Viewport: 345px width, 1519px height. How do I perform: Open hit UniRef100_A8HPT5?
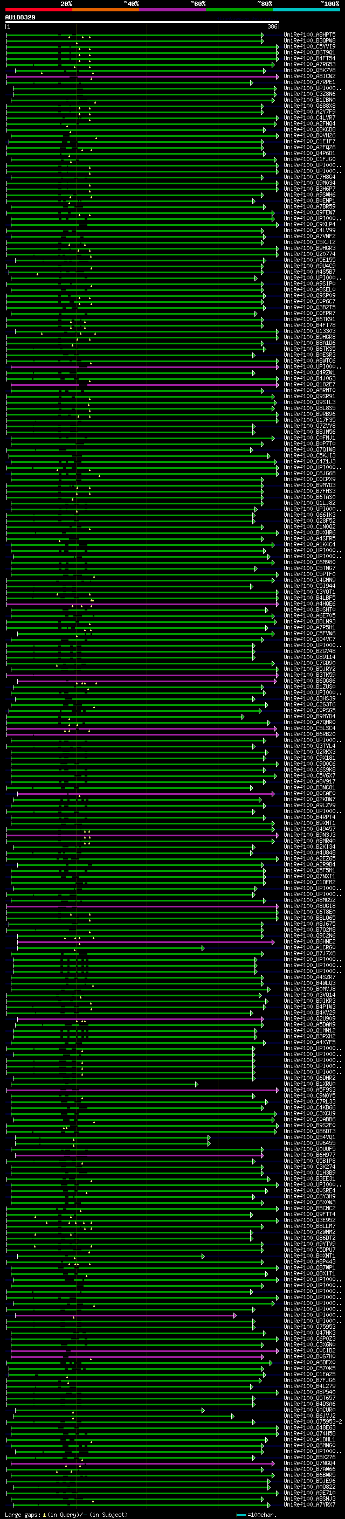point(309,35)
